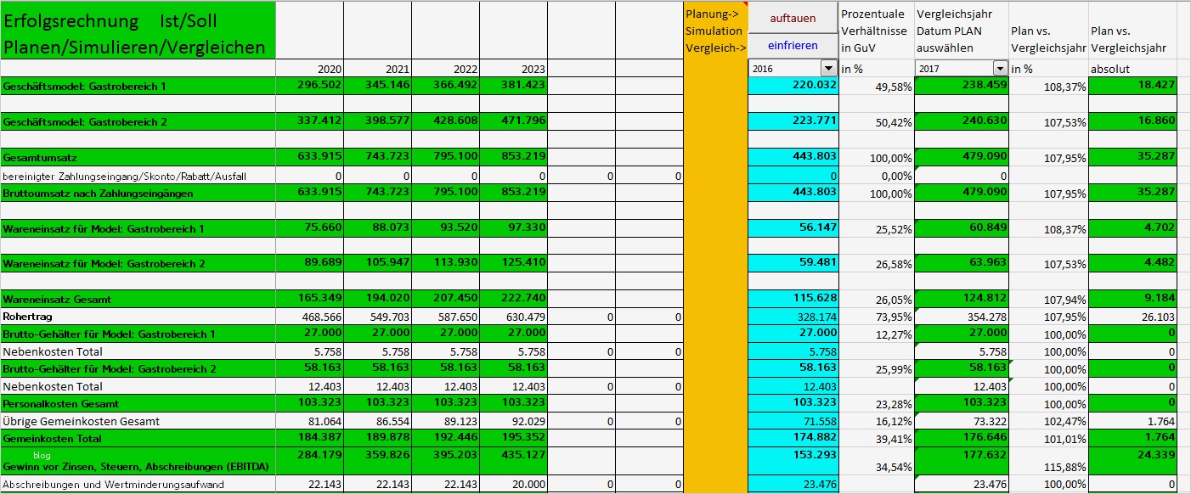Image resolution: width=1191 pixels, height=494 pixels.
Task: Select 'Brutto-Gehälter für Model: Gastrobereich 1' label
Action: pyautogui.click(x=138, y=334)
